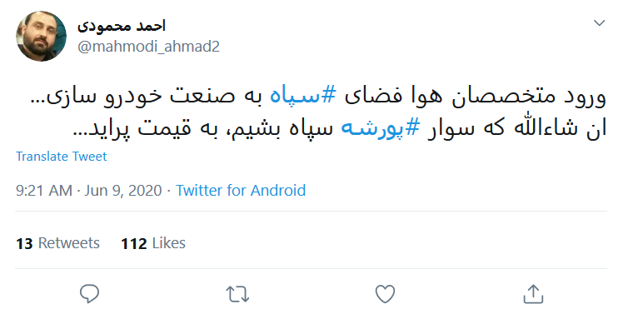623x319 pixels.
Task: Open the profile photo of احمد محمودی
Action: (x=41, y=36)
